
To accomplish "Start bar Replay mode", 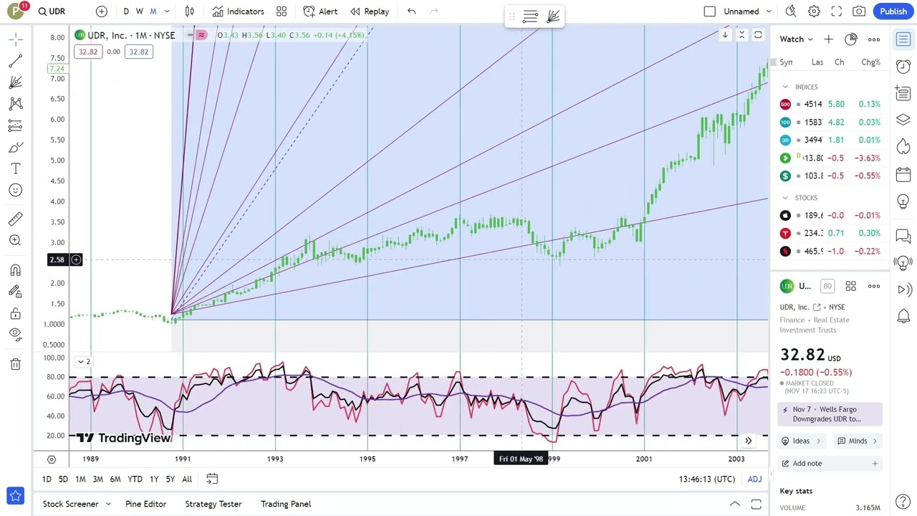I will click(369, 11).
